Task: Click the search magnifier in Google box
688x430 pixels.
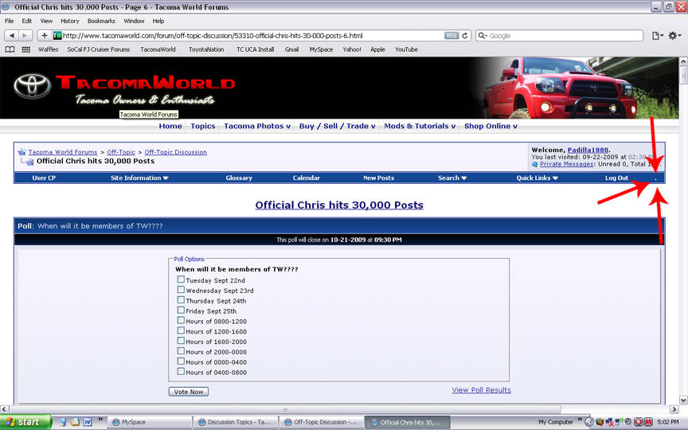Action: pos(483,36)
